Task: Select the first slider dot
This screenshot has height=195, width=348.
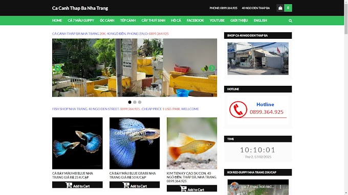Action: 129,102
